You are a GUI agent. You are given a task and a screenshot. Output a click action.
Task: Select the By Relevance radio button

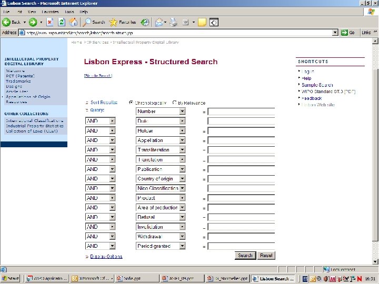[x=174, y=103]
